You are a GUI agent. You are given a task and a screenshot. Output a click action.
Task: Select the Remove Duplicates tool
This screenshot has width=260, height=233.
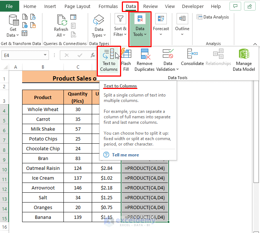(x=144, y=54)
